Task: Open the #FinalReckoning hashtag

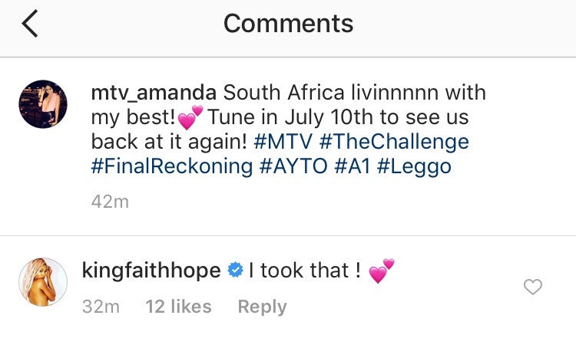Action: 172,166
